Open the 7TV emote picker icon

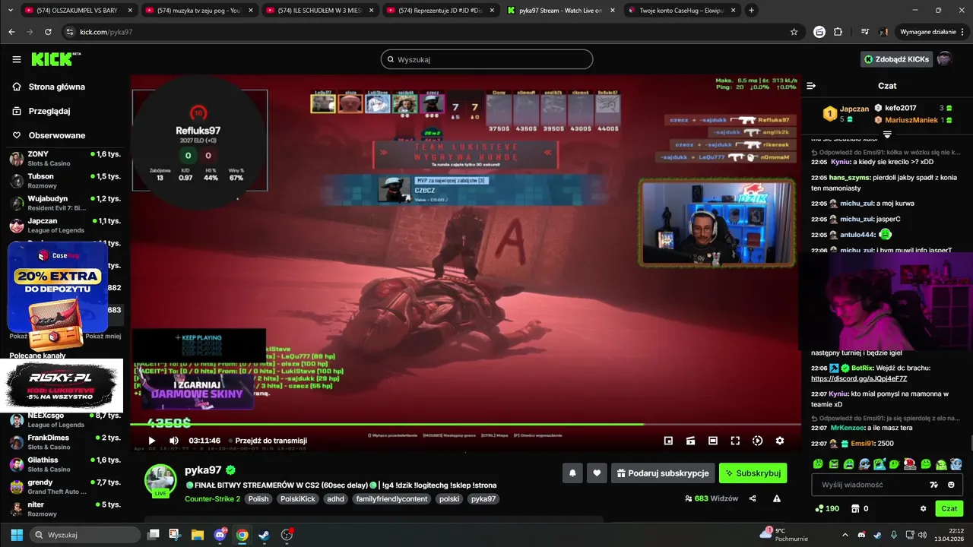934,485
